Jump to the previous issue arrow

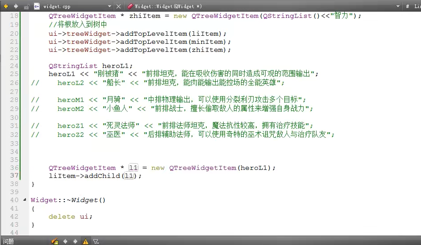[x=65, y=241]
